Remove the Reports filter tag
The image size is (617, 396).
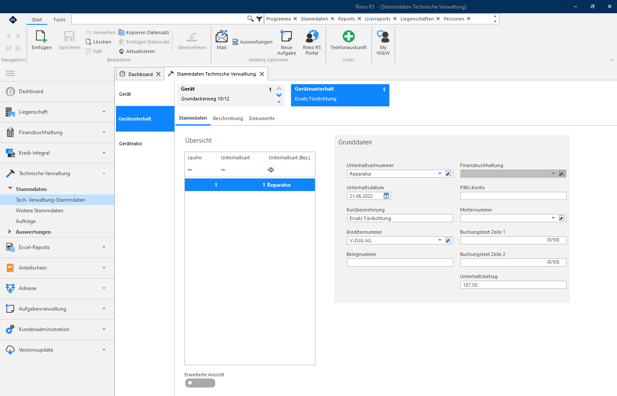point(359,19)
